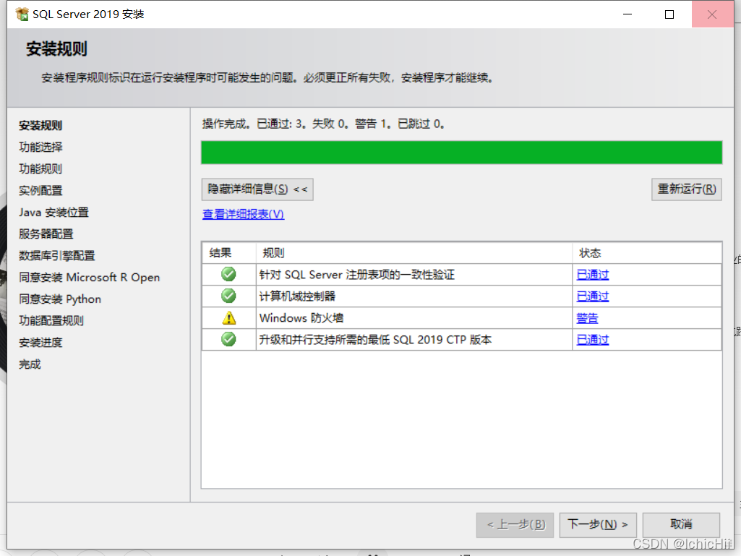
Task: Close the SQL Server 2019 安装 window
Action: tap(712, 14)
